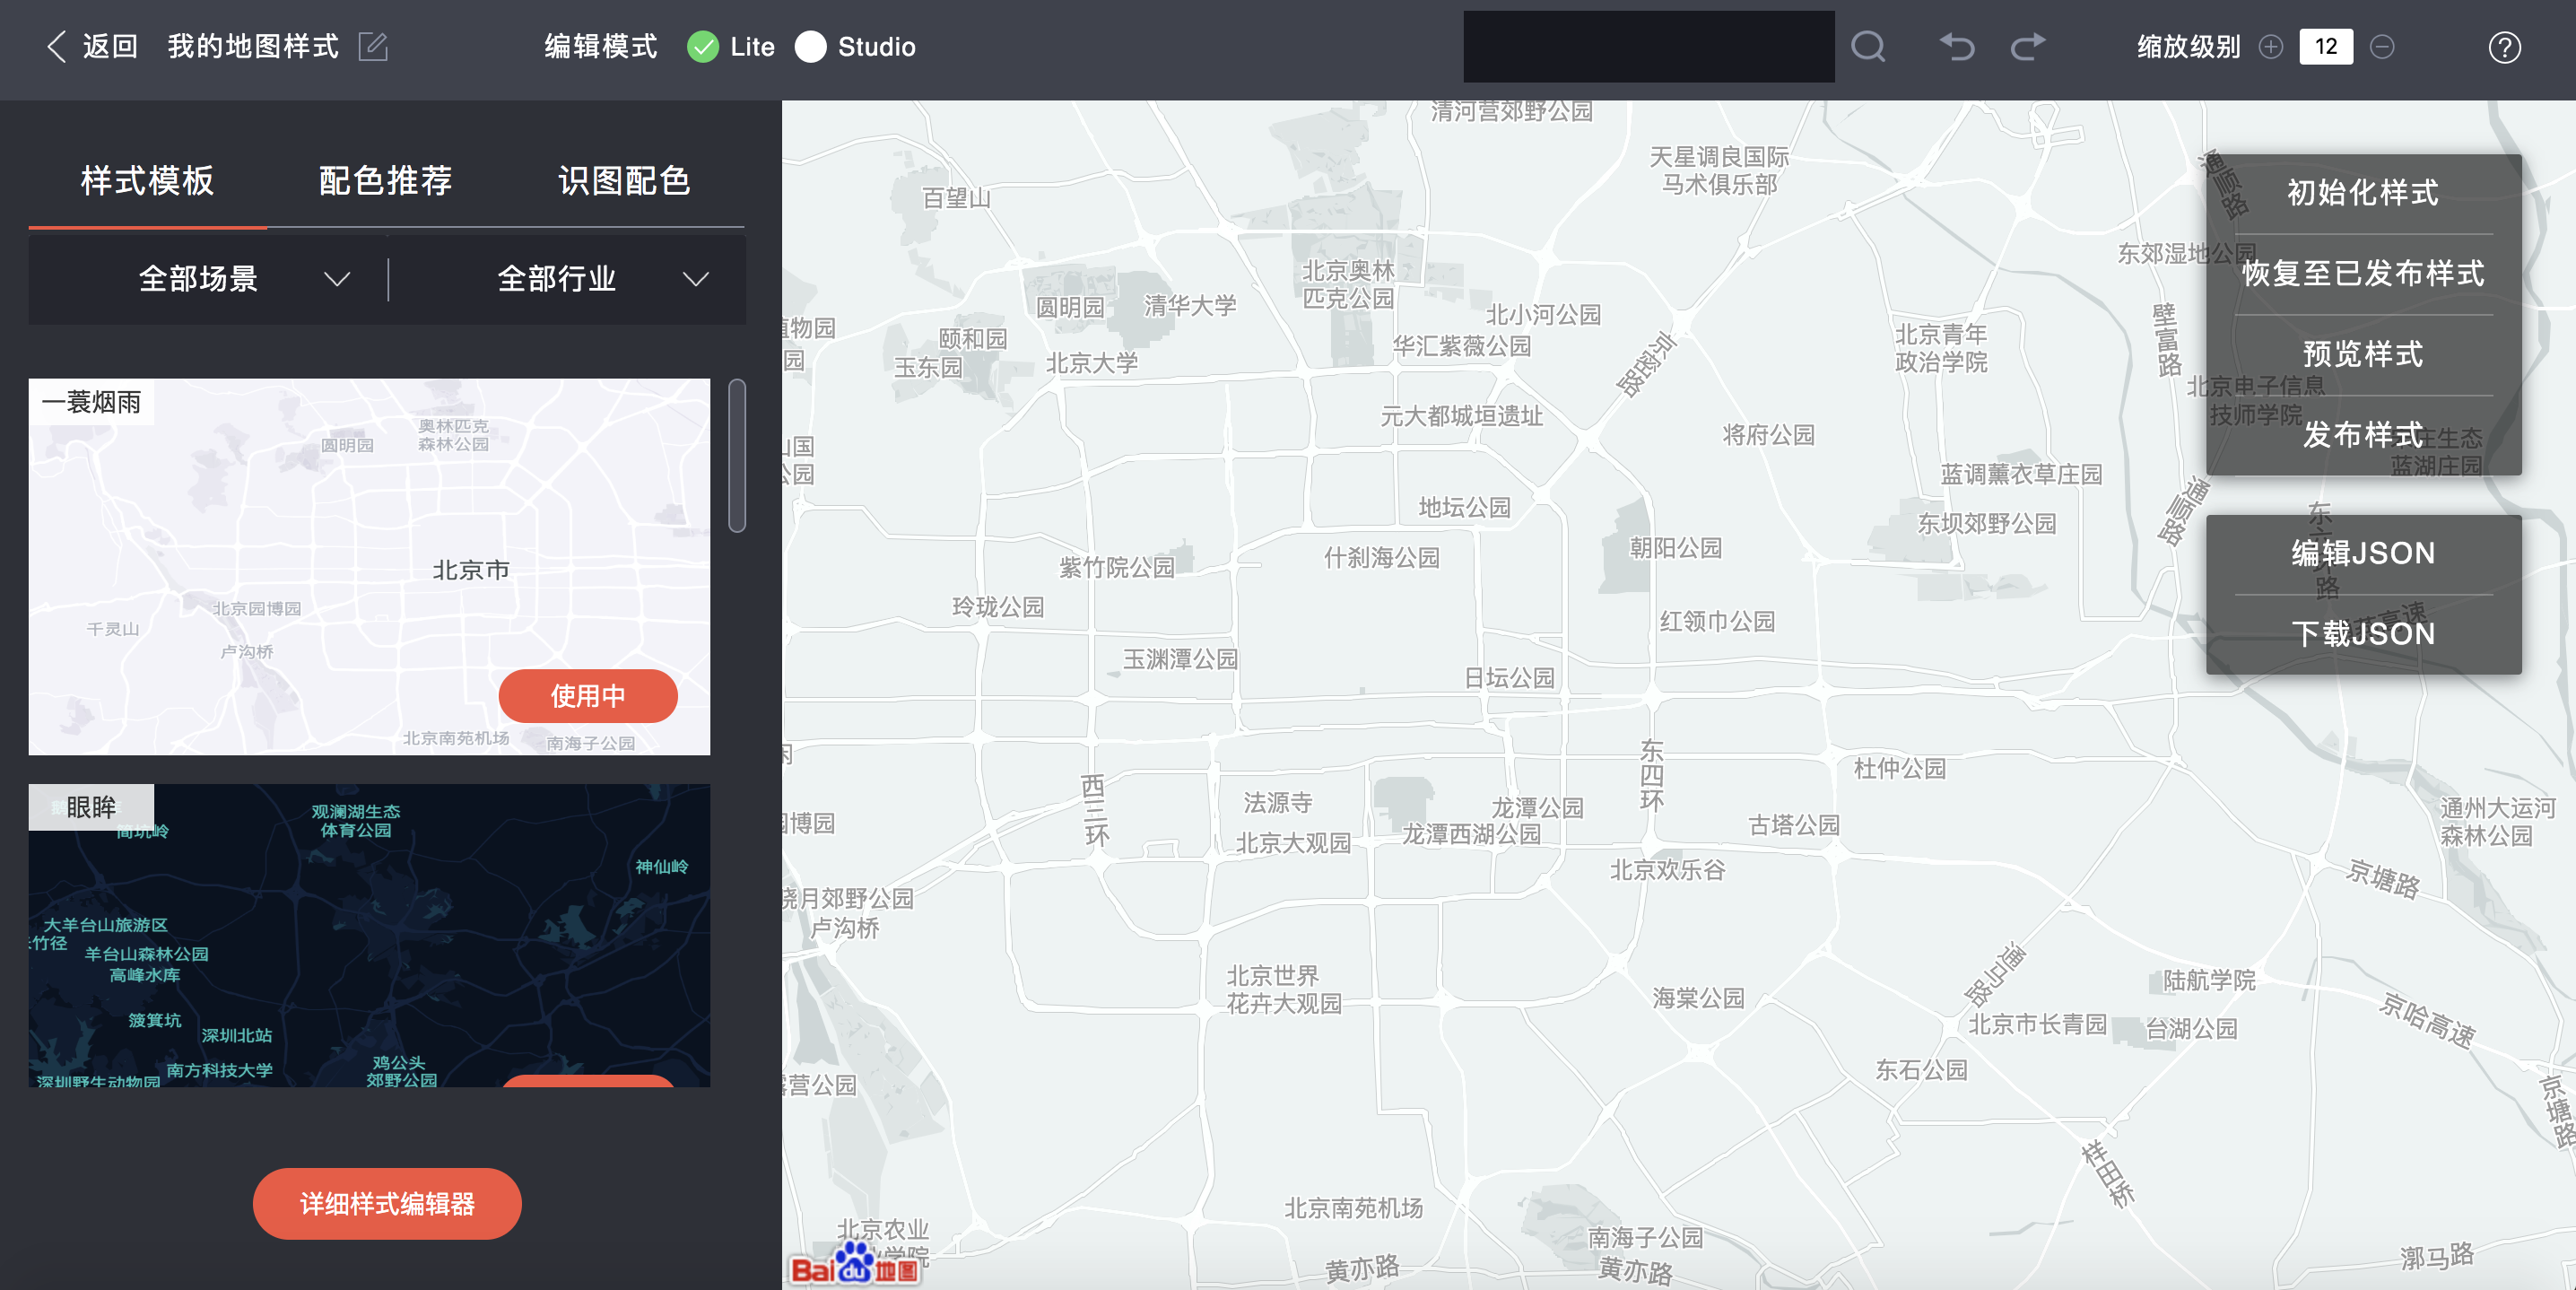2576x1290 pixels.
Task: Select Lite editing mode
Action: [x=703, y=47]
